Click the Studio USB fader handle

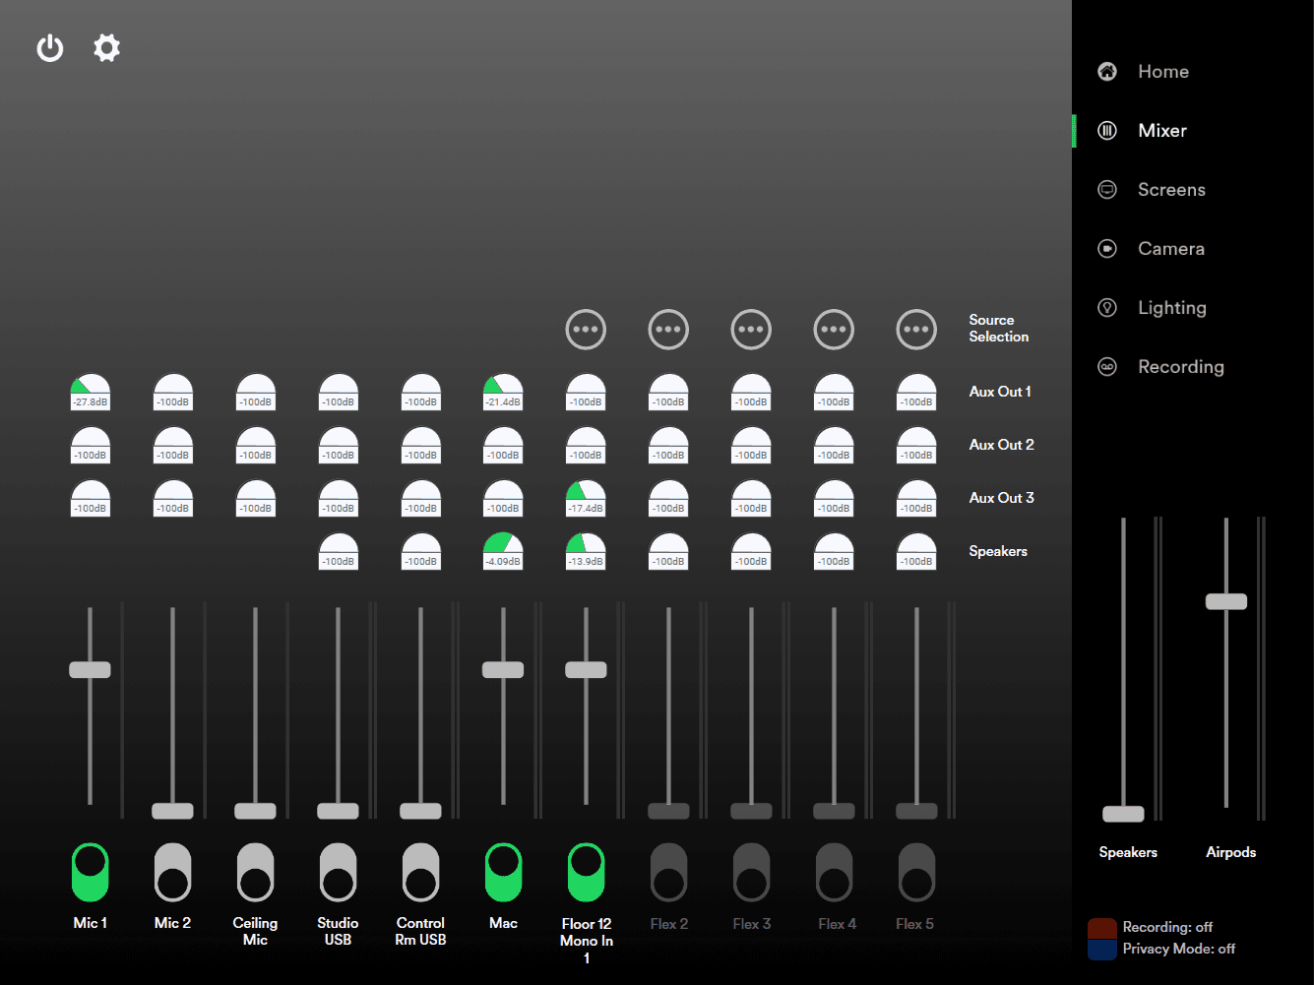point(338,811)
